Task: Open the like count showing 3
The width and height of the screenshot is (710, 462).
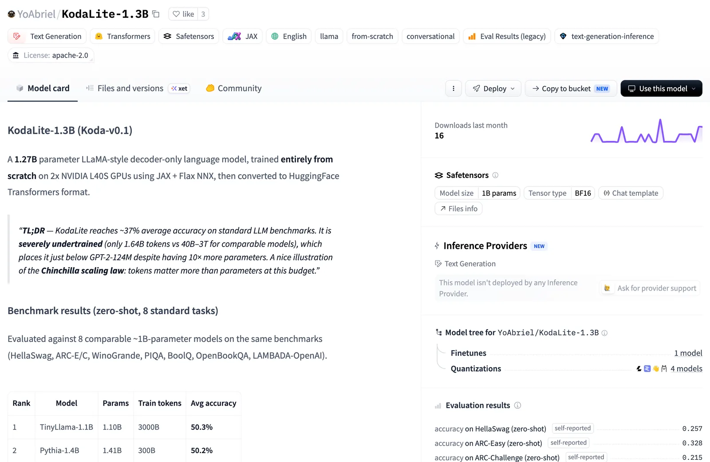Action: [x=203, y=14]
